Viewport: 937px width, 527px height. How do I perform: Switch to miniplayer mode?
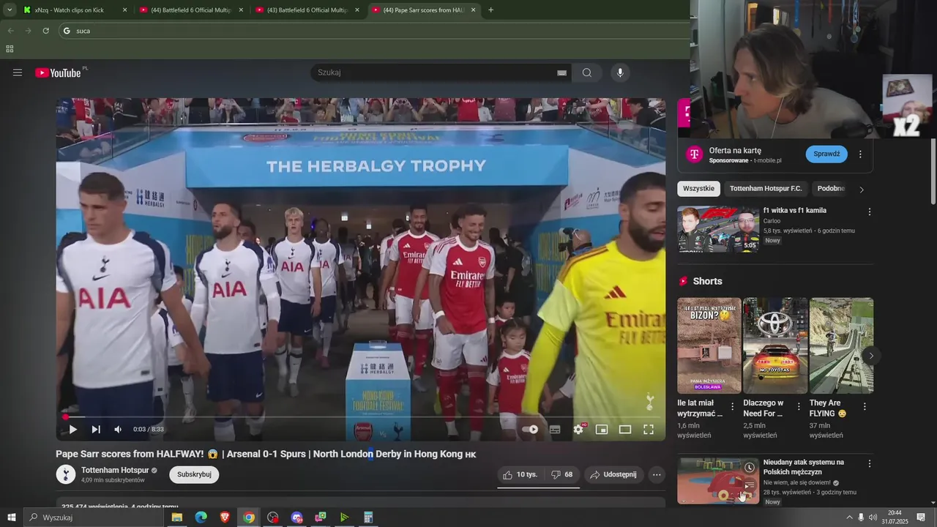pos(602,430)
